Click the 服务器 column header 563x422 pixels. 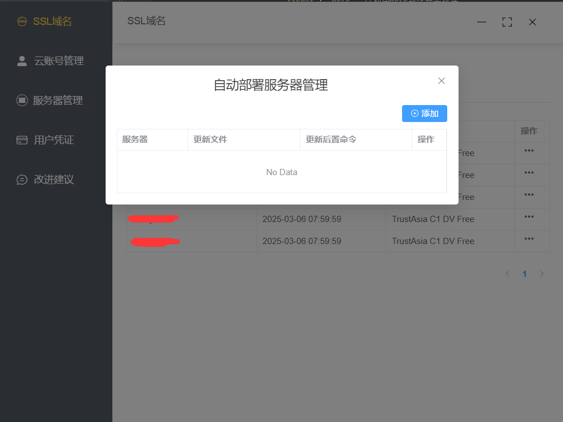tap(135, 140)
